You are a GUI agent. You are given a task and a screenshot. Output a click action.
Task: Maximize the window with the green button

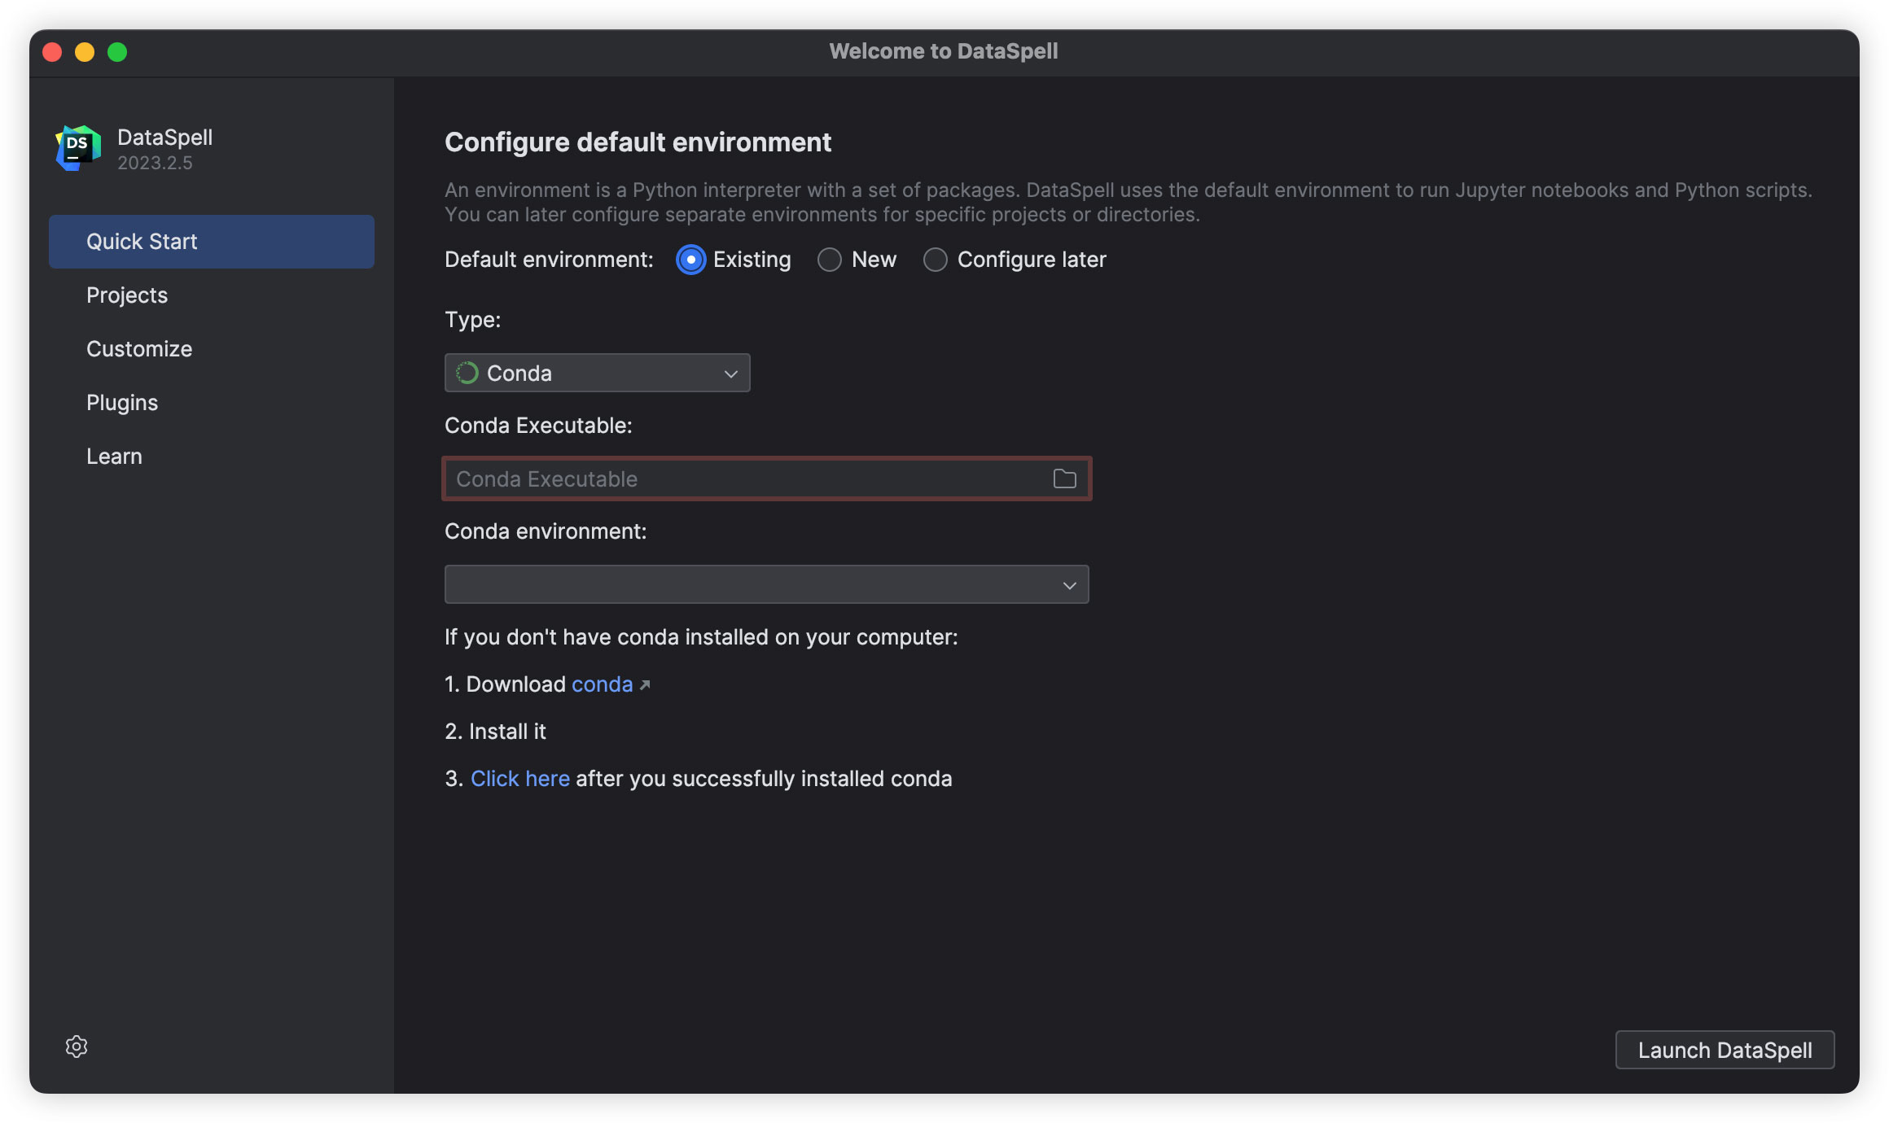(x=117, y=52)
